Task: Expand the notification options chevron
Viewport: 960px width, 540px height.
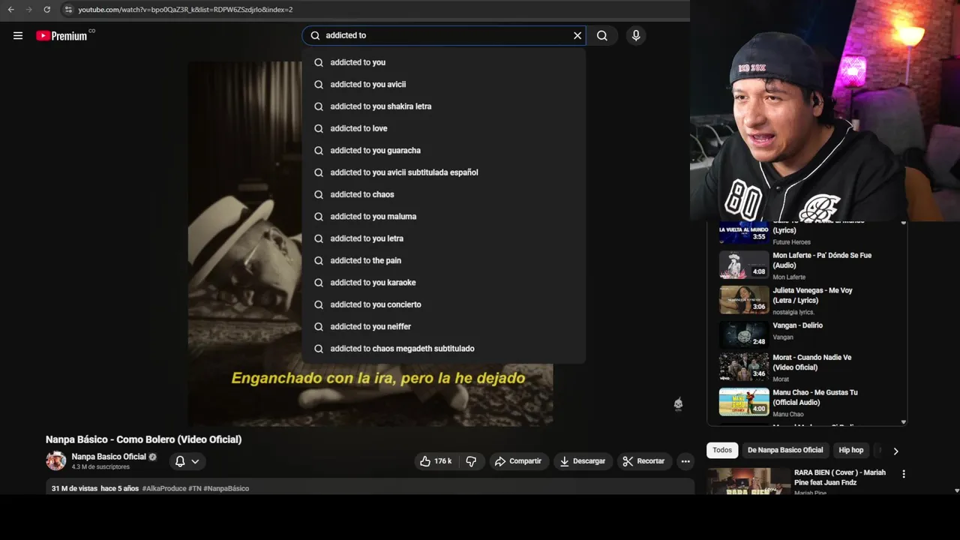Action: coord(195,461)
